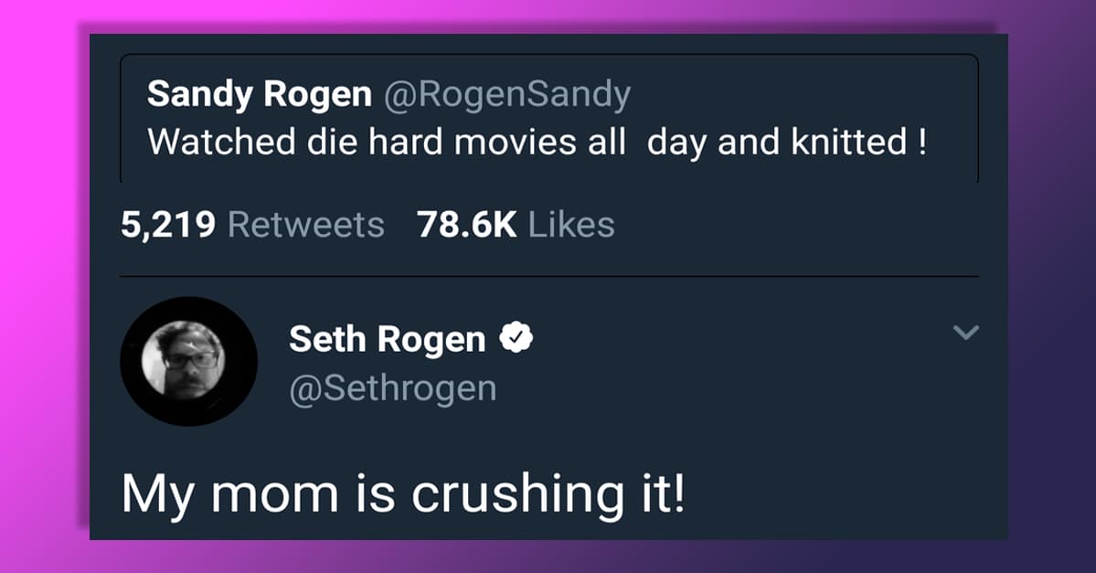The height and width of the screenshot is (573, 1096).
Task: Click the exclamation mark ending quoted tweet
Action: point(920,142)
